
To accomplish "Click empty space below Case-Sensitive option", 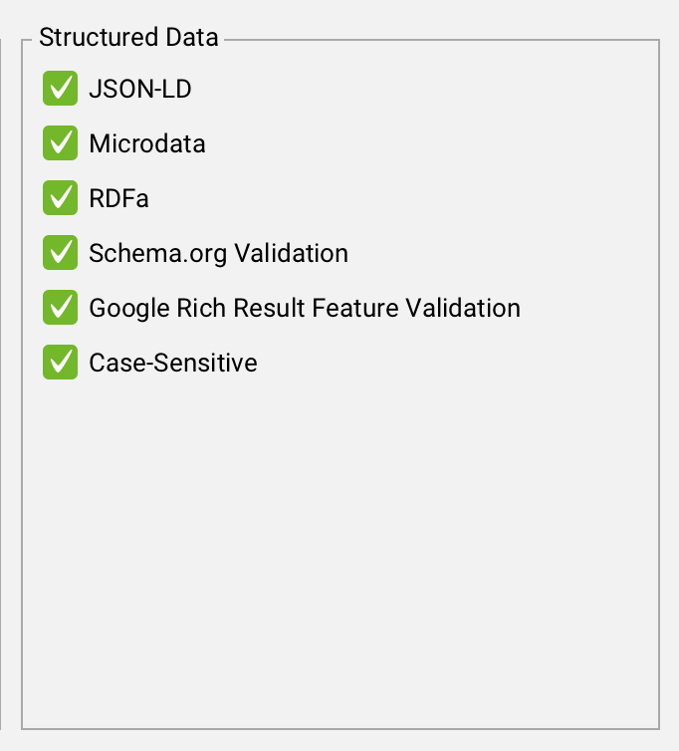I will point(339,548).
